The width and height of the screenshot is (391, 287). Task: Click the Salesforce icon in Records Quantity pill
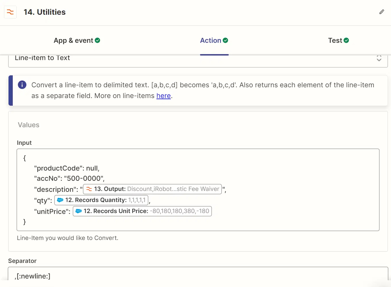pos(60,200)
